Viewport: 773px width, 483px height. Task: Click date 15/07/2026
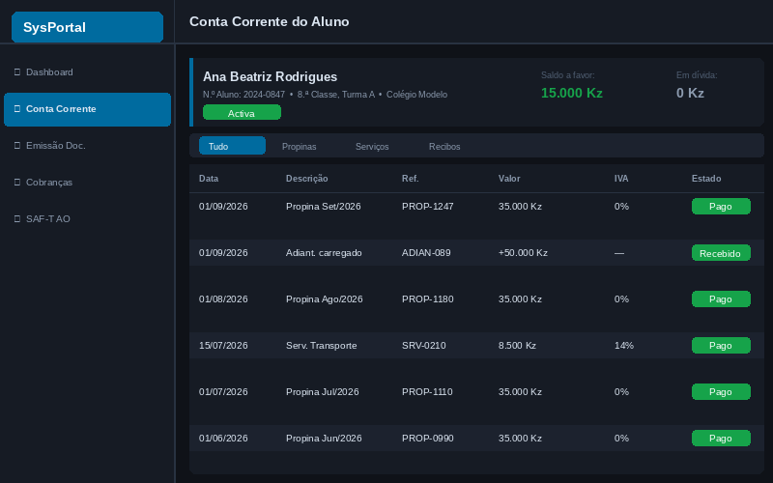point(223,346)
